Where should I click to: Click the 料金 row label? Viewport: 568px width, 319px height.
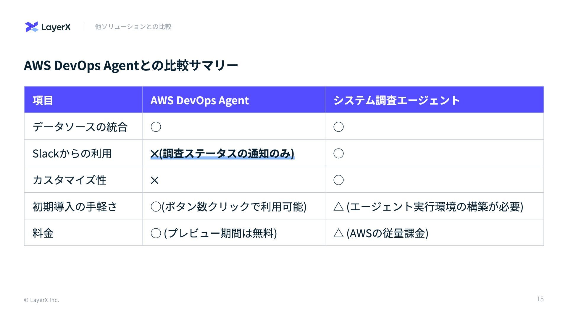click(x=43, y=233)
